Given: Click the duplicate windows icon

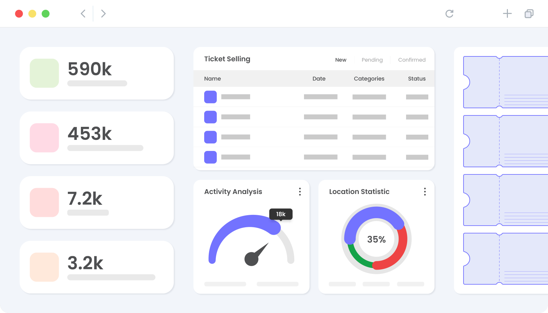Looking at the screenshot, I should tap(529, 14).
